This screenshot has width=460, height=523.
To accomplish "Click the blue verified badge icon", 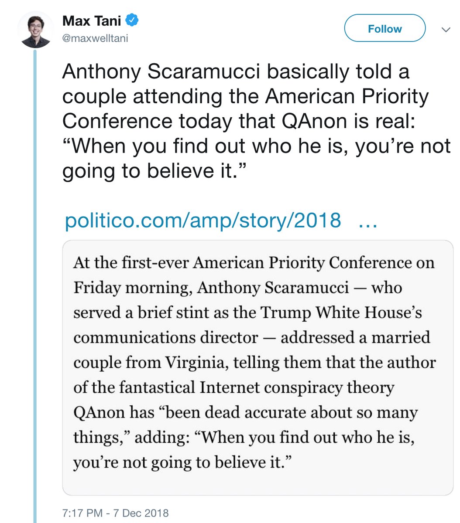I will (132, 20).
